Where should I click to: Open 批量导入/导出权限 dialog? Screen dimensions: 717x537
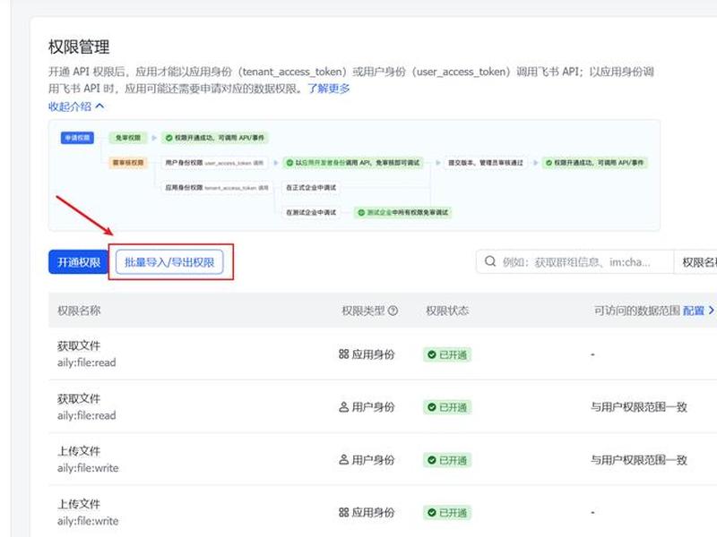coord(169,262)
